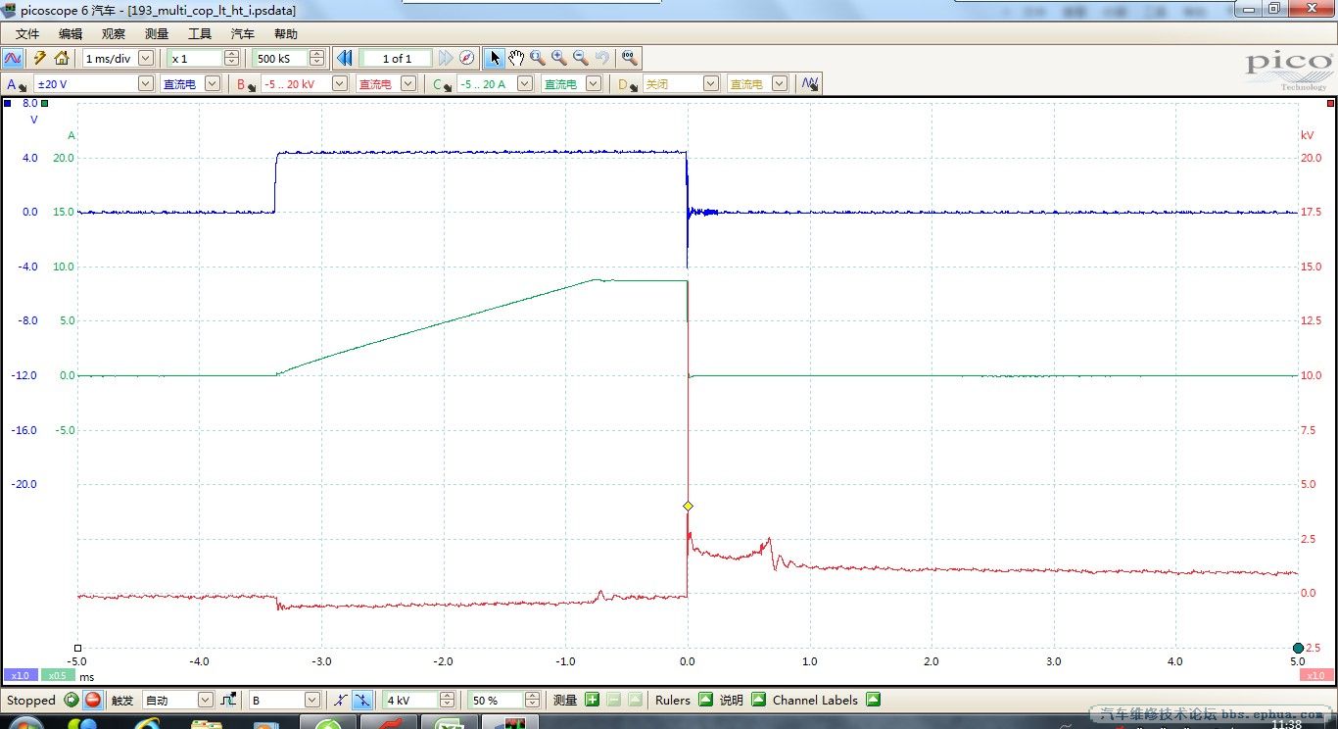The image size is (1338, 729).
Task: Add a measurement with green plus
Action: pos(592,700)
